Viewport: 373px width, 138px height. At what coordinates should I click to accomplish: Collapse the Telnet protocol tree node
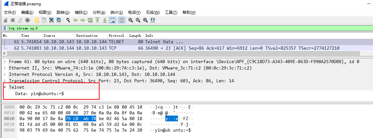click(5, 87)
